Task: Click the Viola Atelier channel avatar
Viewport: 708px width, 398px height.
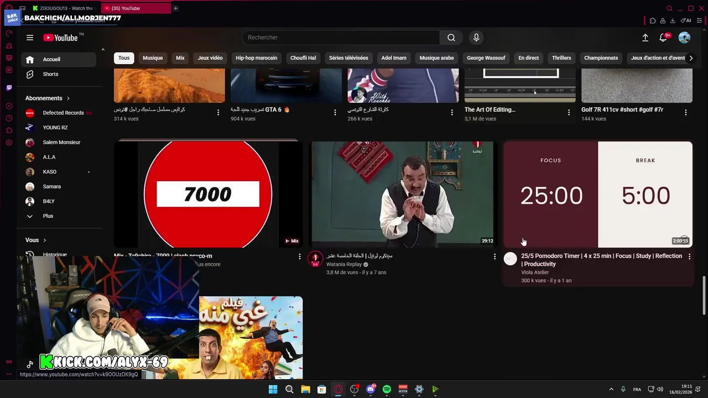Action: (x=510, y=259)
